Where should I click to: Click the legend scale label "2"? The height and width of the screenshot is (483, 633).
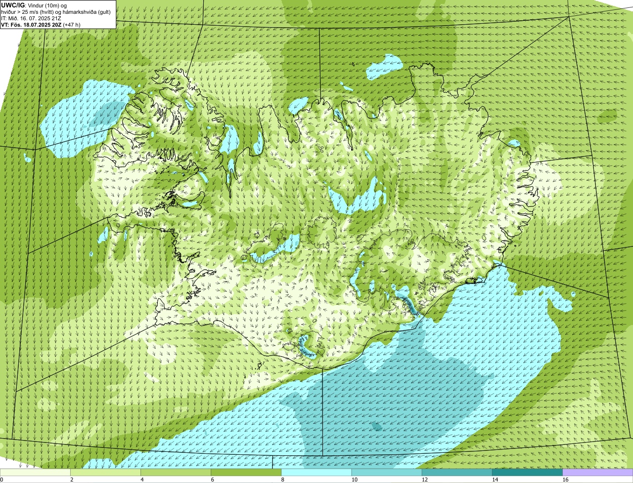tap(72, 480)
